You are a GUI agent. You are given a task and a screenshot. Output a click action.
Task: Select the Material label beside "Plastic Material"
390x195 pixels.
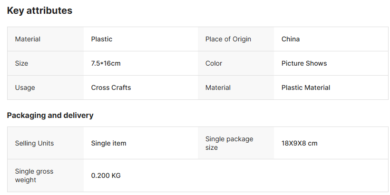tap(218, 88)
